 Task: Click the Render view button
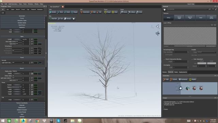[x=52, y=12]
